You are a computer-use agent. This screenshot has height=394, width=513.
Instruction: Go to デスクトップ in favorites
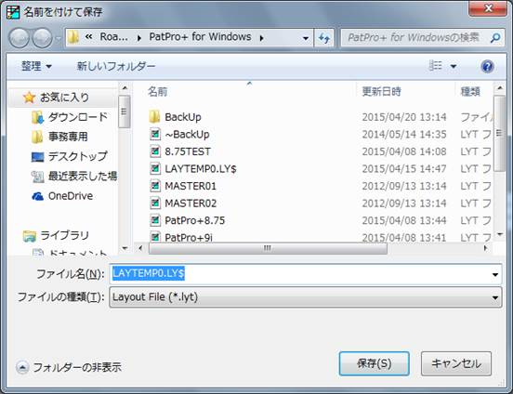pyautogui.click(x=70, y=156)
